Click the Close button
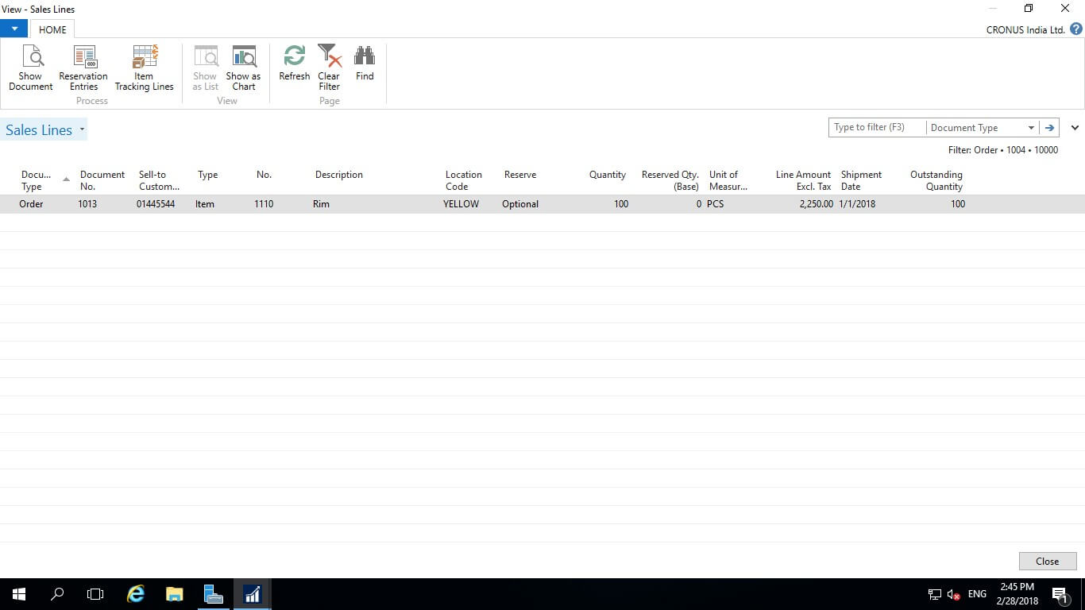This screenshot has width=1085, height=610. tap(1047, 561)
